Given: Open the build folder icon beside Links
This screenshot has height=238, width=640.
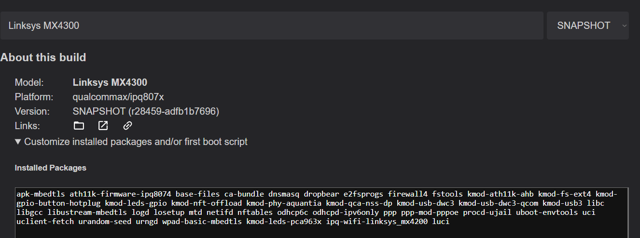Looking at the screenshot, I should pos(79,126).
